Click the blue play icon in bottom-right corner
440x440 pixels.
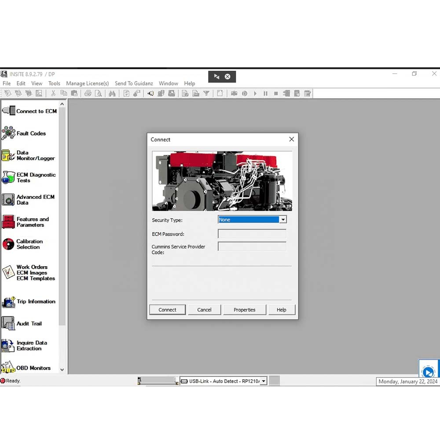(x=428, y=372)
